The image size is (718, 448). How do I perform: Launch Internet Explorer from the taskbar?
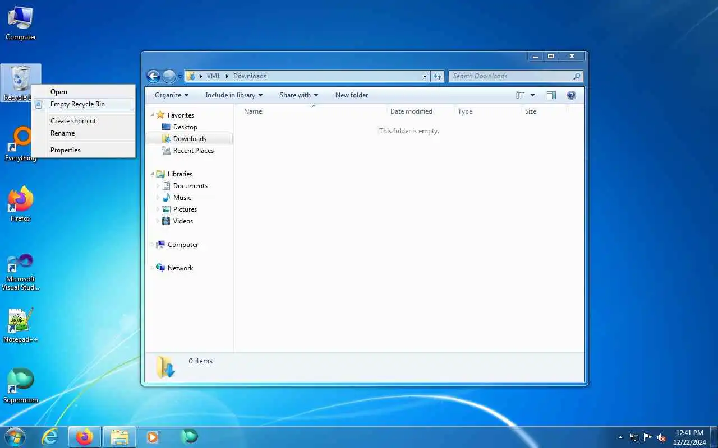tap(50, 437)
